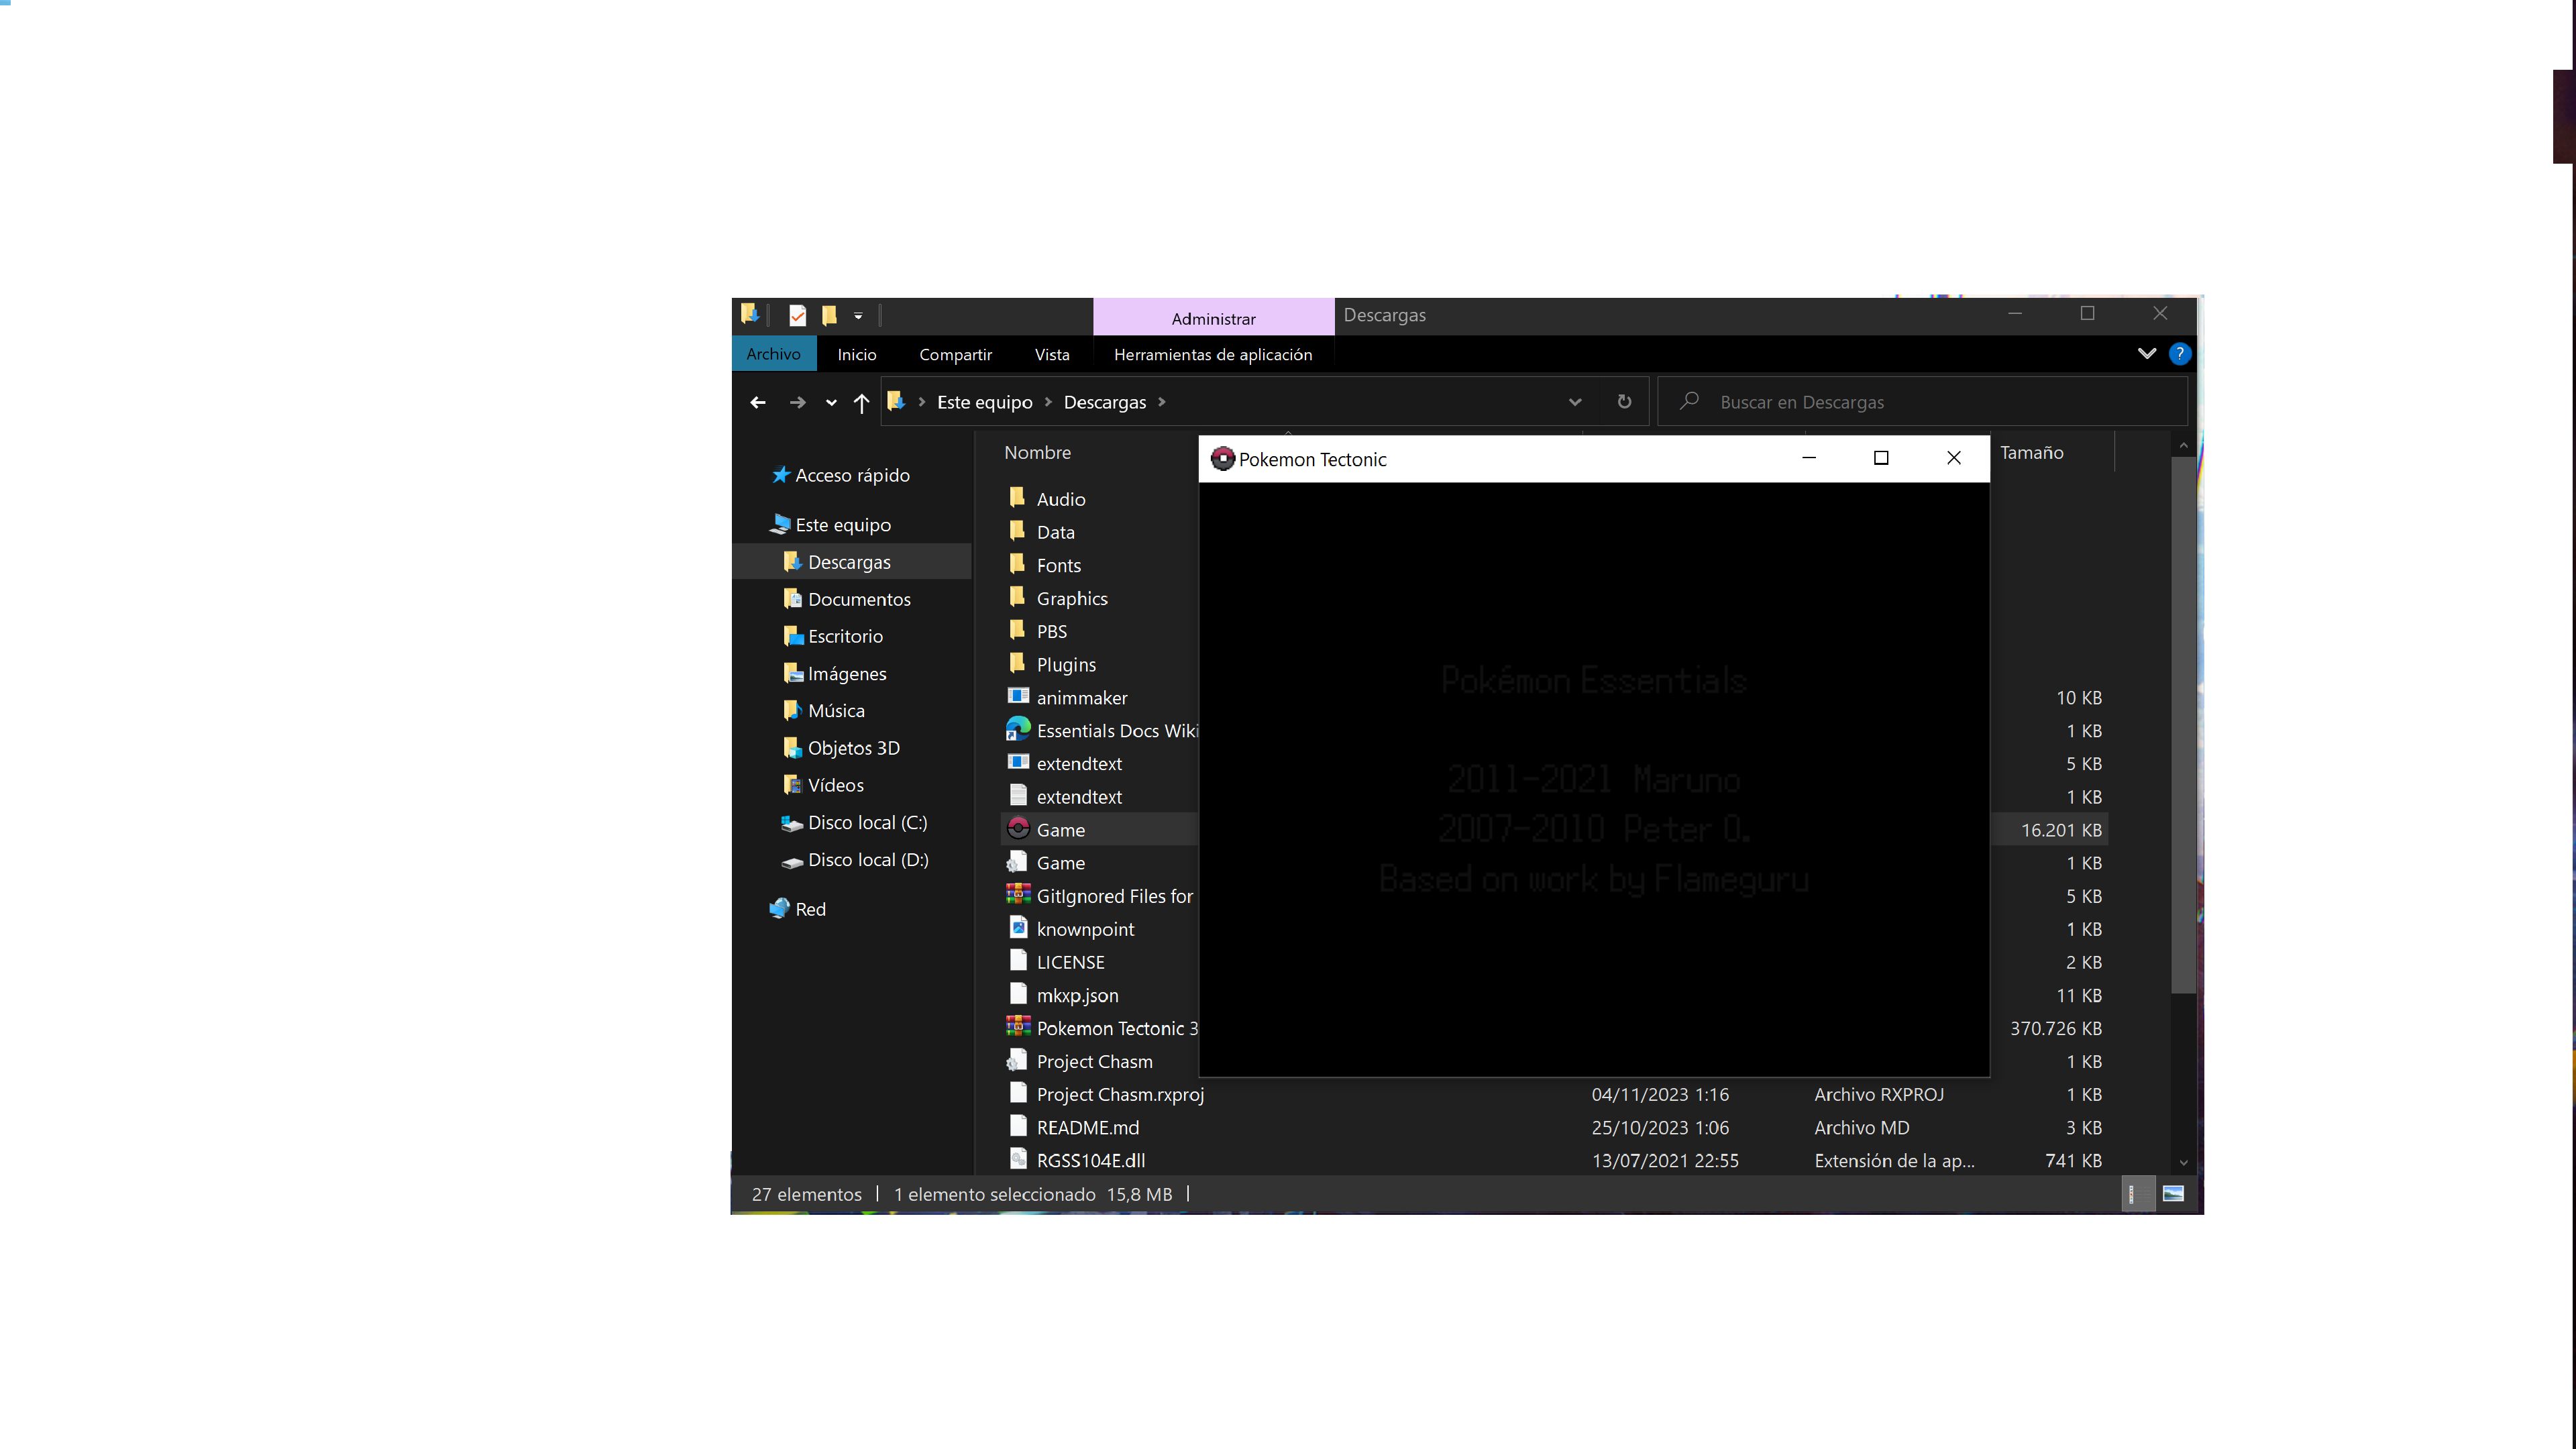This screenshot has width=2576, height=1449.
Task: Open recent locations dropdown arrow
Action: tap(831, 403)
